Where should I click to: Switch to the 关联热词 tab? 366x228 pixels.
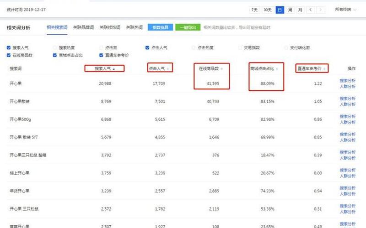coord(134,27)
